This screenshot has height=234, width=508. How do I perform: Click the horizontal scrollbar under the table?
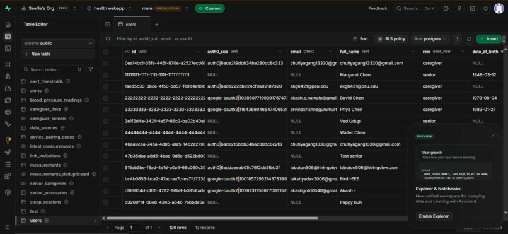click(x=212, y=218)
